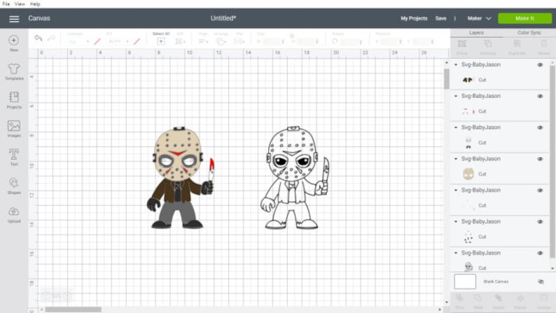Click the Select All icon
Viewport: 556px width, 313px height.
(160, 41)
